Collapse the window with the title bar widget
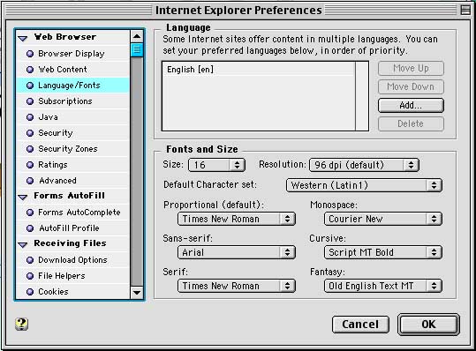The height and width of the screenshot is (351, 476). [465, 10]
